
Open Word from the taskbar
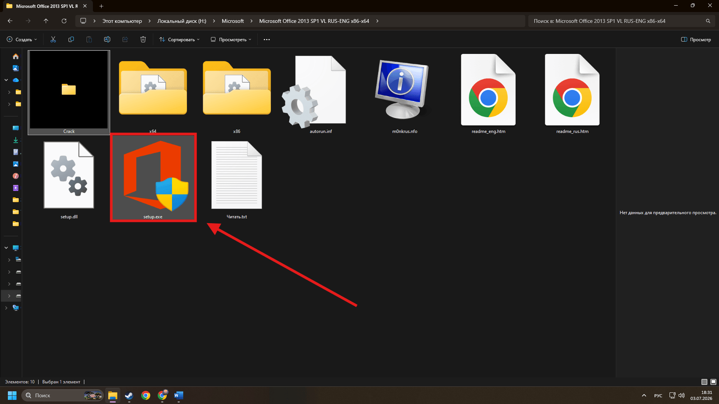point(179,395)
